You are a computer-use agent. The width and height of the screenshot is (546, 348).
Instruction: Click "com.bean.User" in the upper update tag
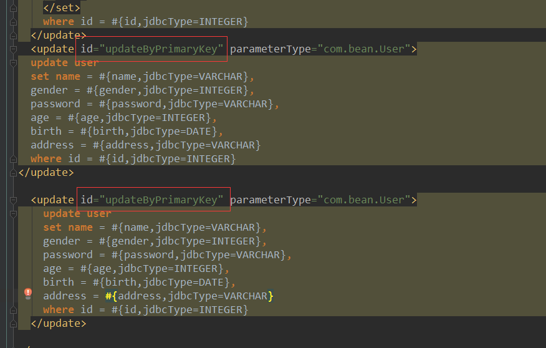364,49
